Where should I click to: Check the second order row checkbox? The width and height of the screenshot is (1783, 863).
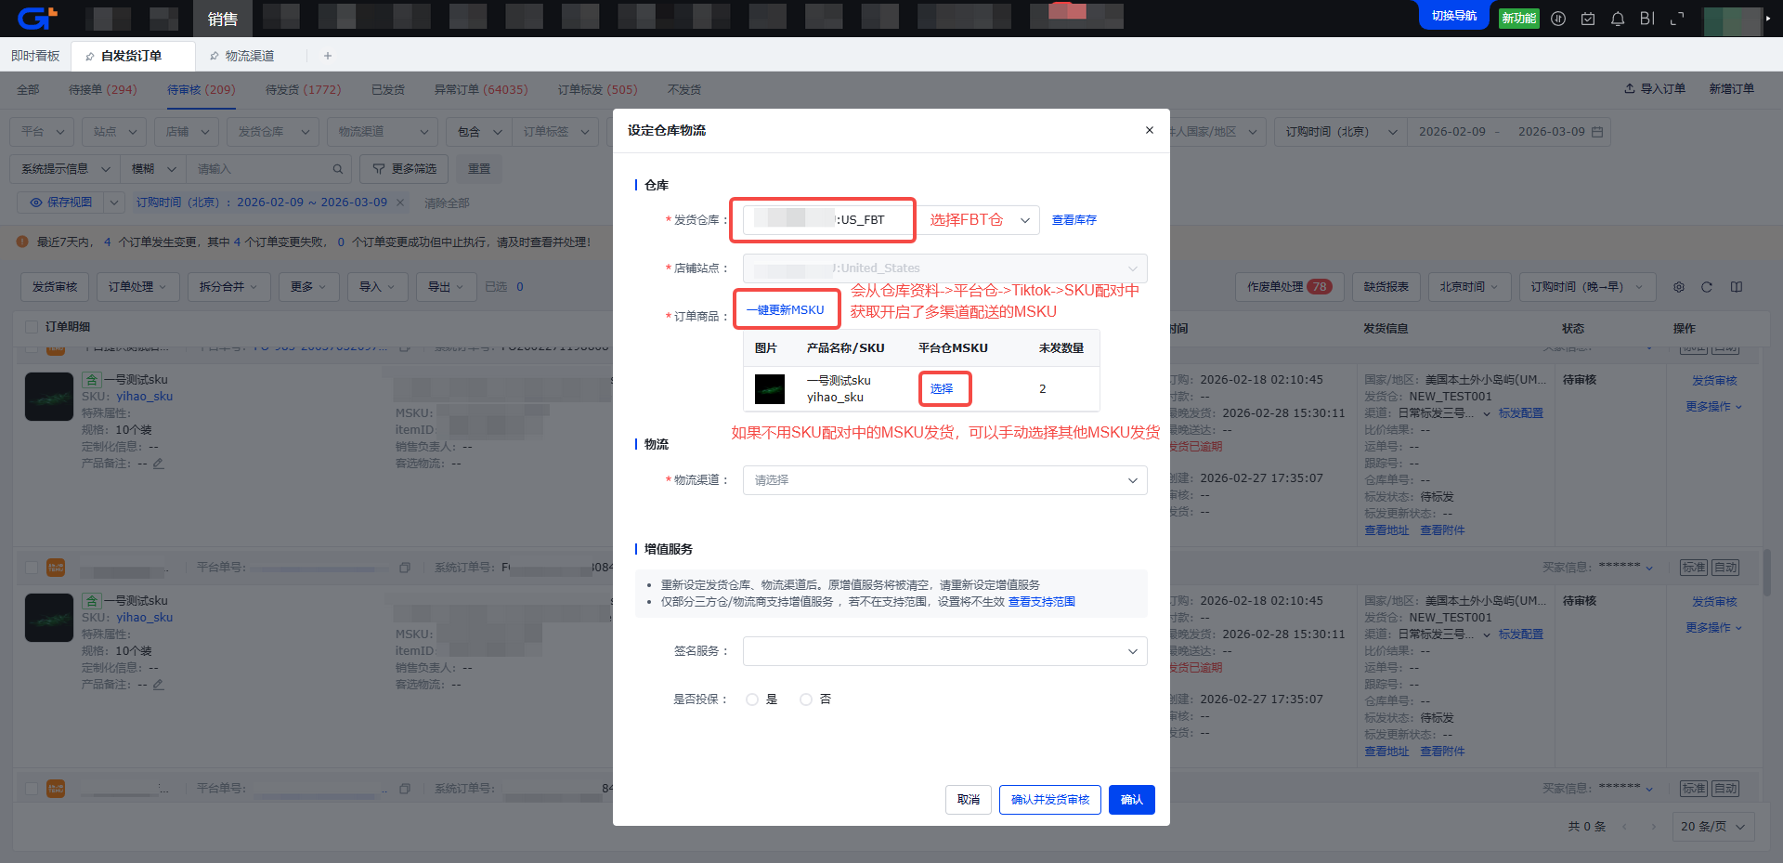(x=32, y=568)
